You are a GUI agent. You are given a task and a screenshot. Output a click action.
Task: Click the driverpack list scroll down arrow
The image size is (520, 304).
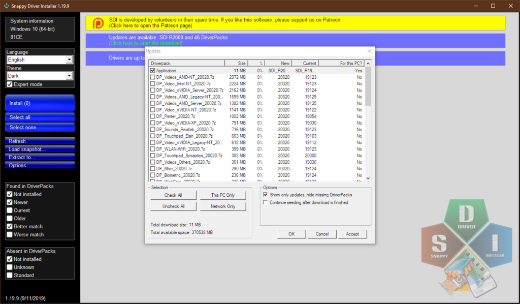pos(368,178)
